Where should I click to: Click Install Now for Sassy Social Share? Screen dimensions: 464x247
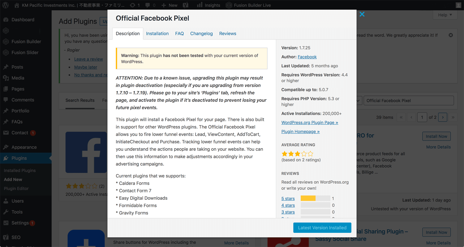[436, 232]
